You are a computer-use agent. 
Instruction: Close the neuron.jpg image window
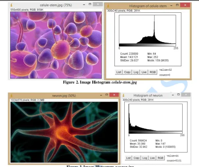[x=114, y=95]
